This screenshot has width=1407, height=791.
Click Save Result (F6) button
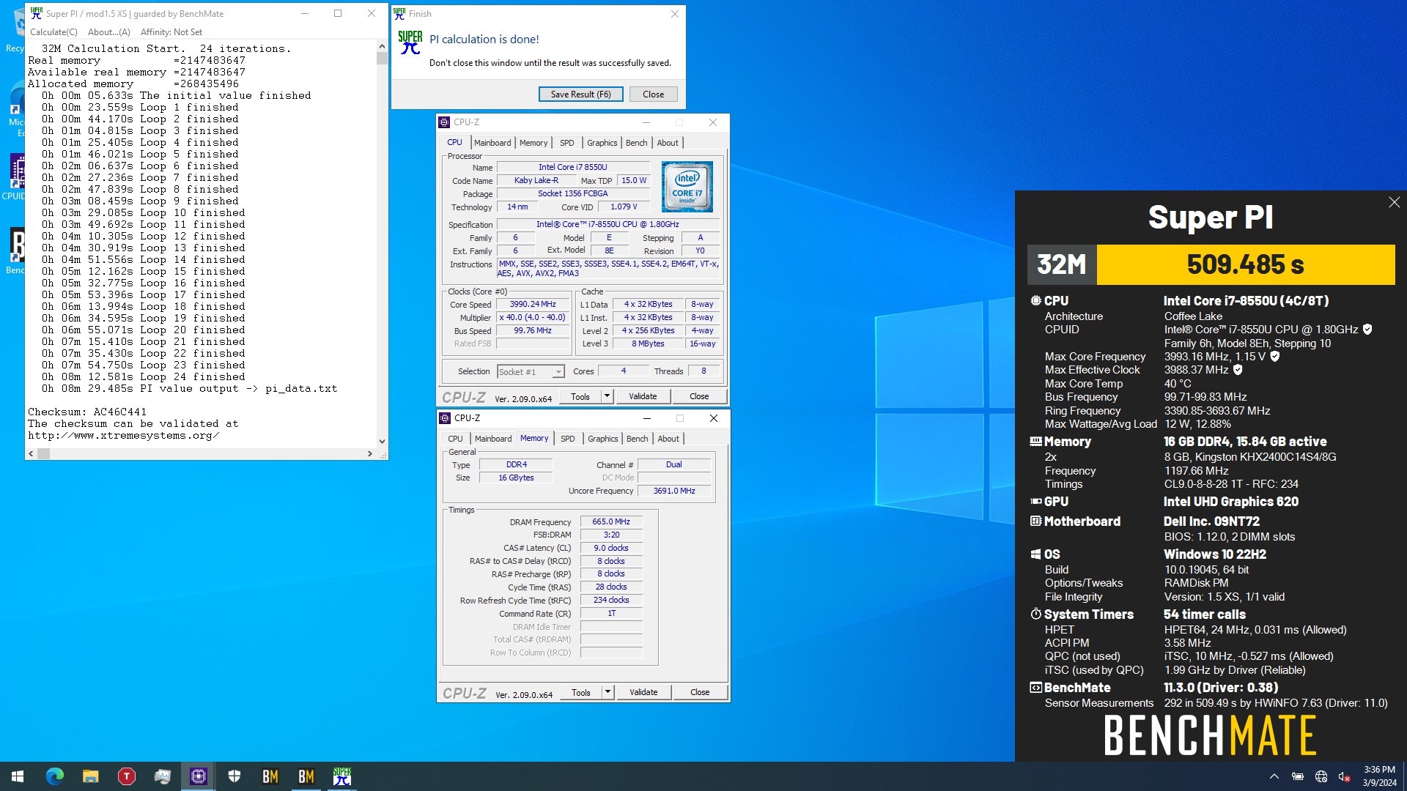(x=580, y=94)
